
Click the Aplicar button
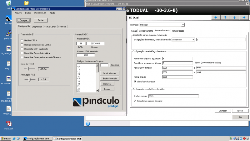240,111
